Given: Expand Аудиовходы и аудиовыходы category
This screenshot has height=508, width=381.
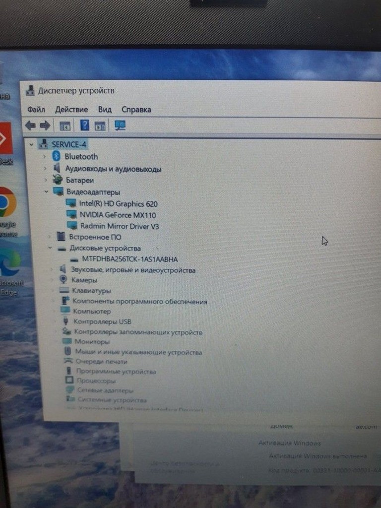Looking at the screenshot, I should click(45, 169).
